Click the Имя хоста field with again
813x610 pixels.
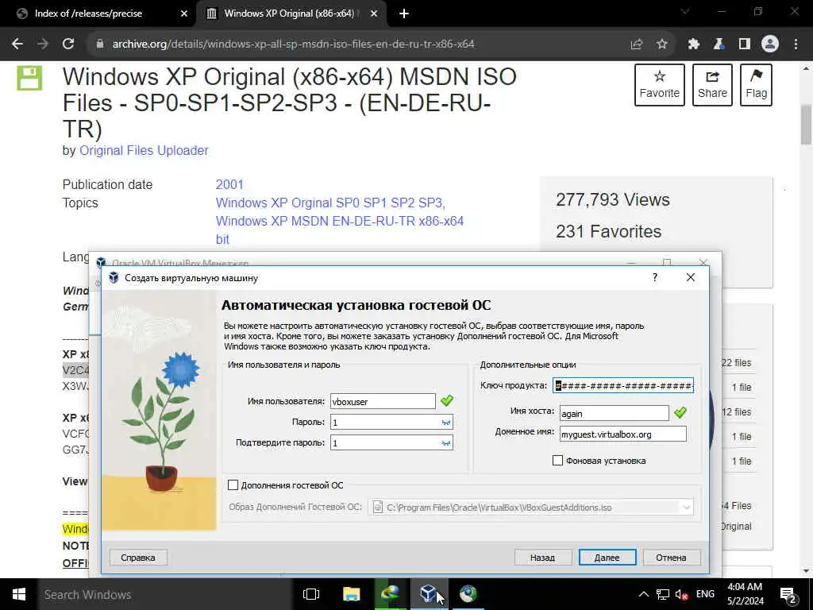614,413
